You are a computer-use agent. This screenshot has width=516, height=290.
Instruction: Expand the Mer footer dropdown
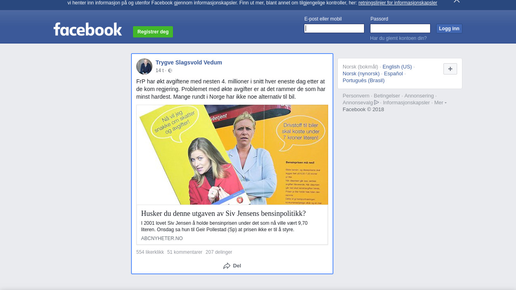[440, 103]
